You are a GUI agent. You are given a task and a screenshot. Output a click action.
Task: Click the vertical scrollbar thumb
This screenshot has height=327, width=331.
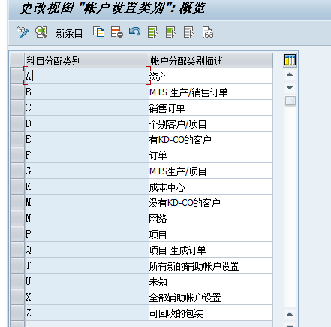pos(290,101)
